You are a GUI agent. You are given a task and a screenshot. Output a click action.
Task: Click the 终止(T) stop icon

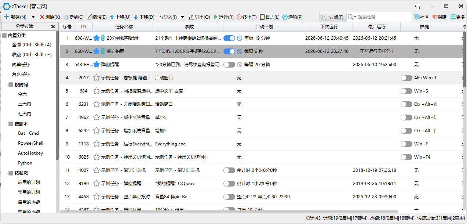tap(239, 17)
